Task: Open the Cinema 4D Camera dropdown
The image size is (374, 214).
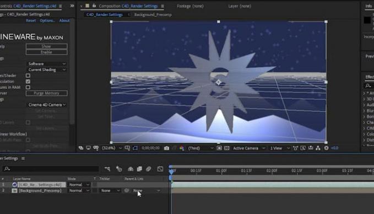Action: point(46,105)
